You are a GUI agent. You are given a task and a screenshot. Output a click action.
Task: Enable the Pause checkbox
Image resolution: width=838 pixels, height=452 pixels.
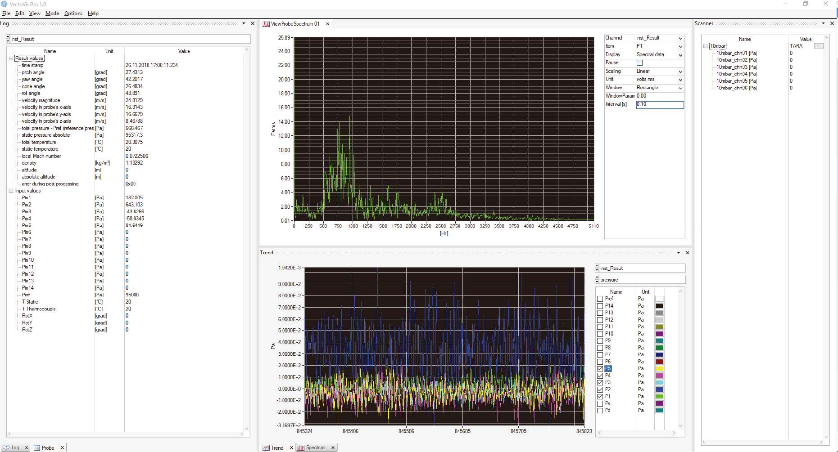pos(639,63)
